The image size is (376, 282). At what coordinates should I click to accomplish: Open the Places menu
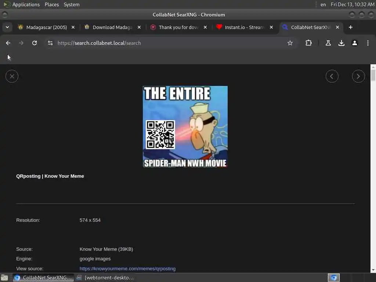pyautogui.click(x=51, y=4)
